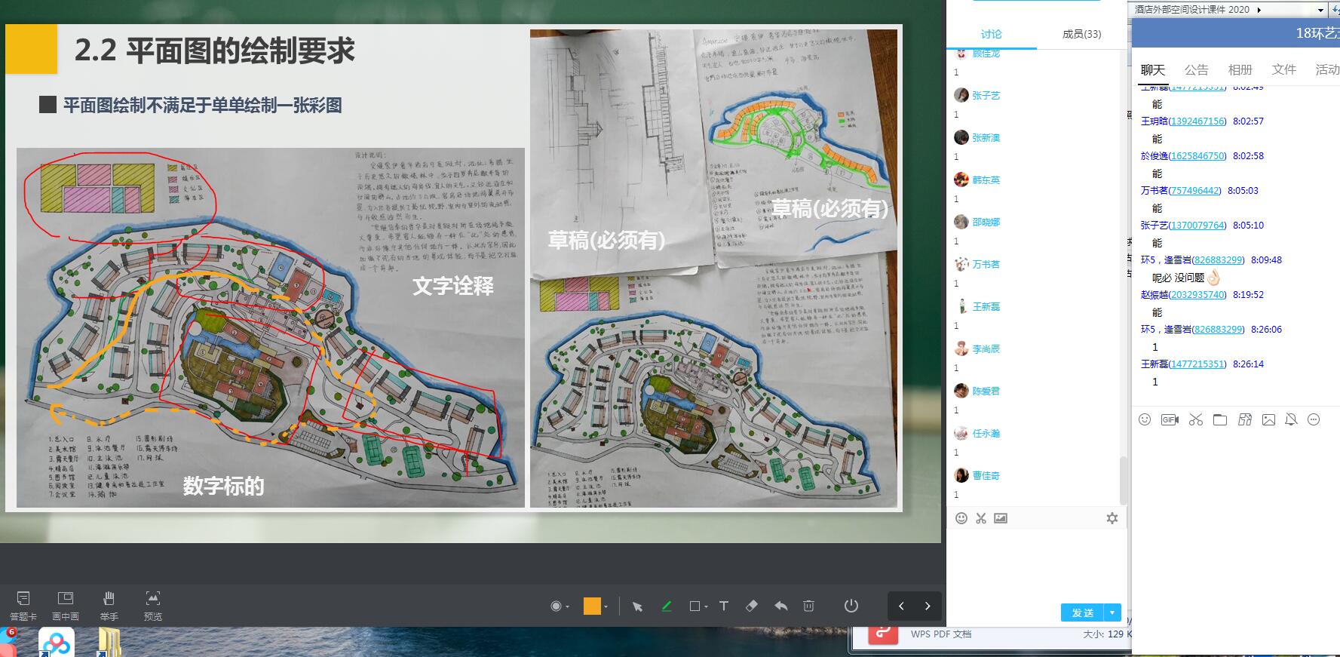Open the 预览 preview tool
The width and height of the screenshot is (1340, 657).
coord(153,606)
